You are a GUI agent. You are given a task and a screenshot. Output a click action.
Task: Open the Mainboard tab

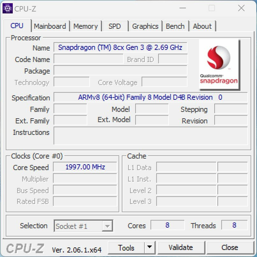pyautogui.click(x=50, y=26)
